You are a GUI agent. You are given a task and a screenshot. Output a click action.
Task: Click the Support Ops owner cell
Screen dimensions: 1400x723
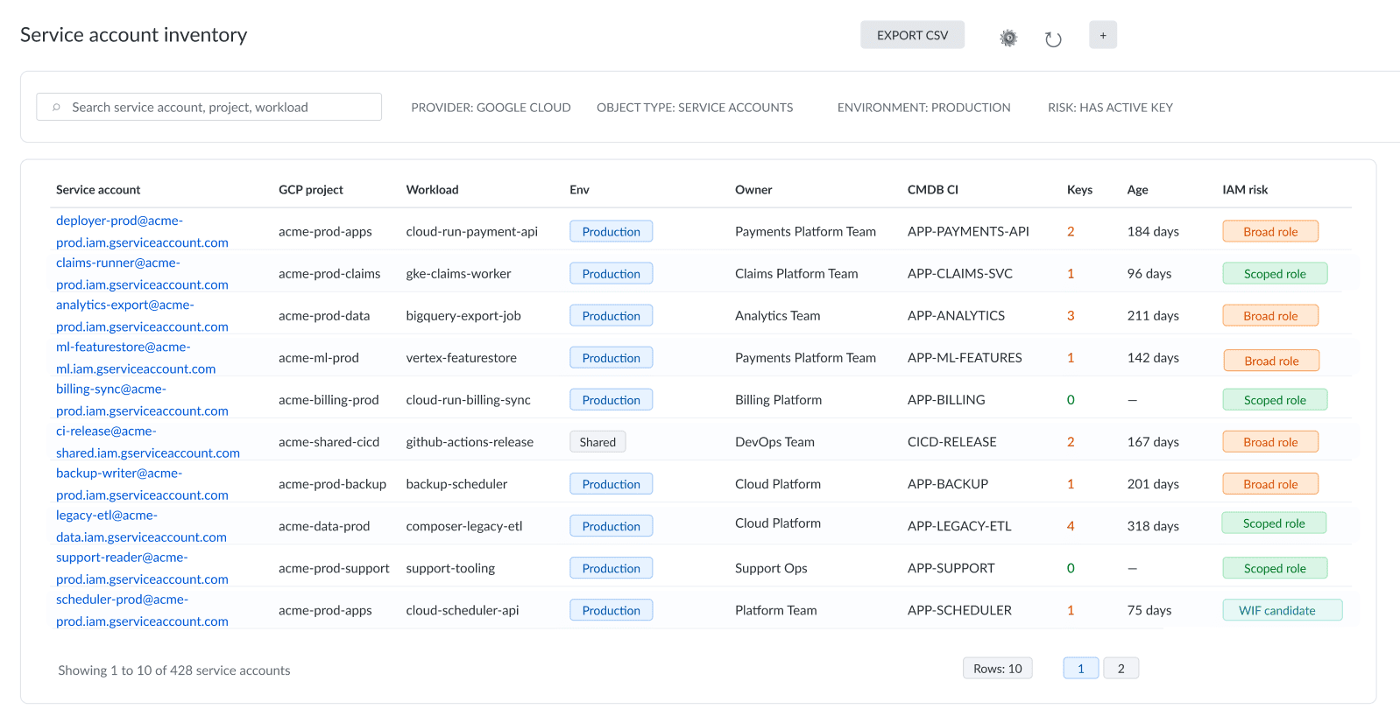[x=771, y=568]
